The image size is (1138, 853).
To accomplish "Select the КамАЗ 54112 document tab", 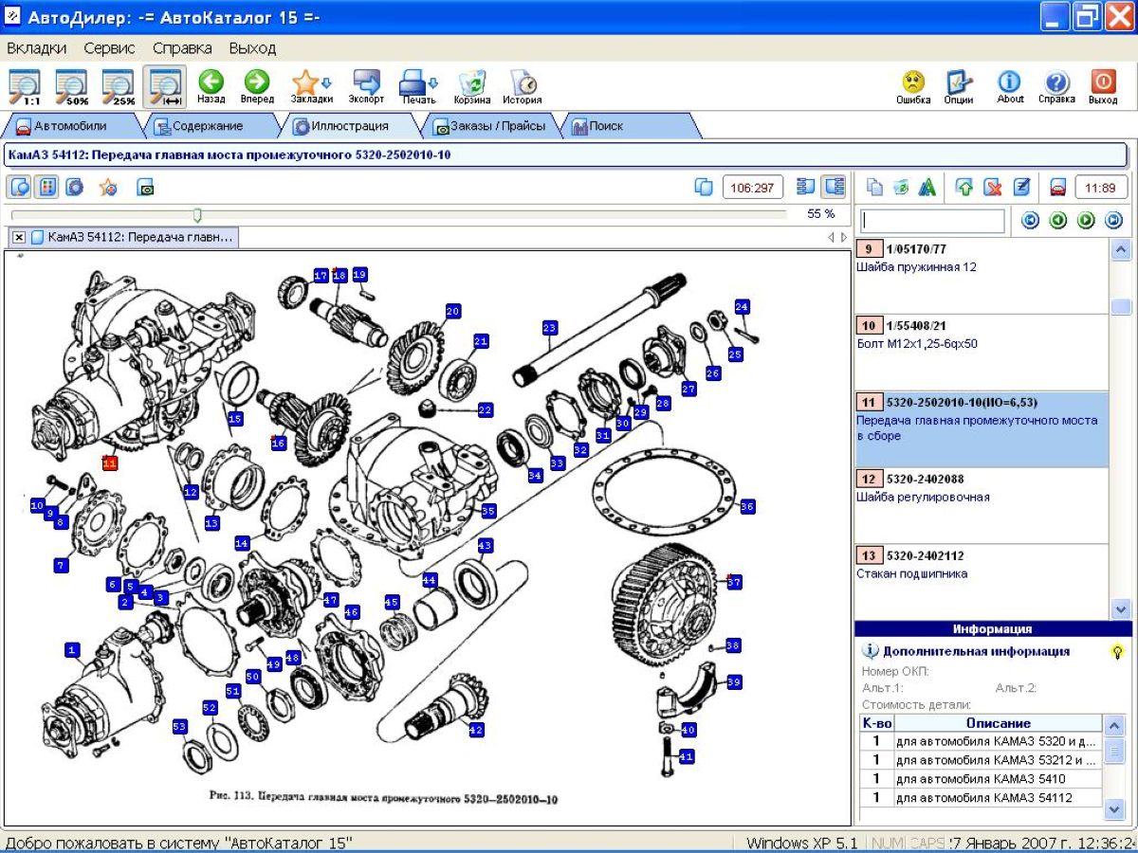I will click(132, 237).
